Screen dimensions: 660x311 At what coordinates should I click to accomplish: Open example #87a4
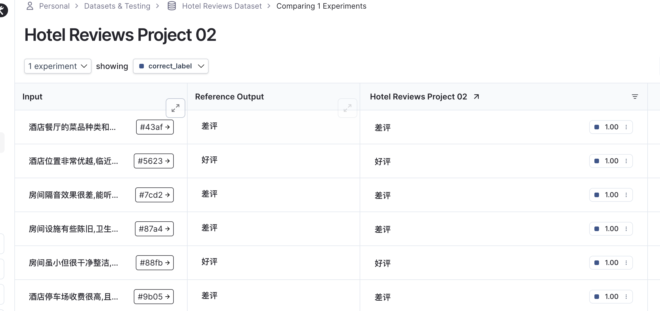pos(154,229)
